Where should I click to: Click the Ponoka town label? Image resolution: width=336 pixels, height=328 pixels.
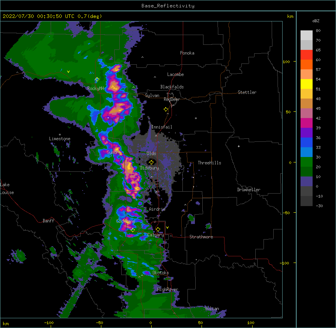point(187,53)
